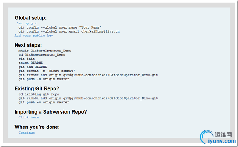Viewport: 238px width, 147px height.
Task: Click the iyunv.com watermark logo icon
Action: pos(207,137)
